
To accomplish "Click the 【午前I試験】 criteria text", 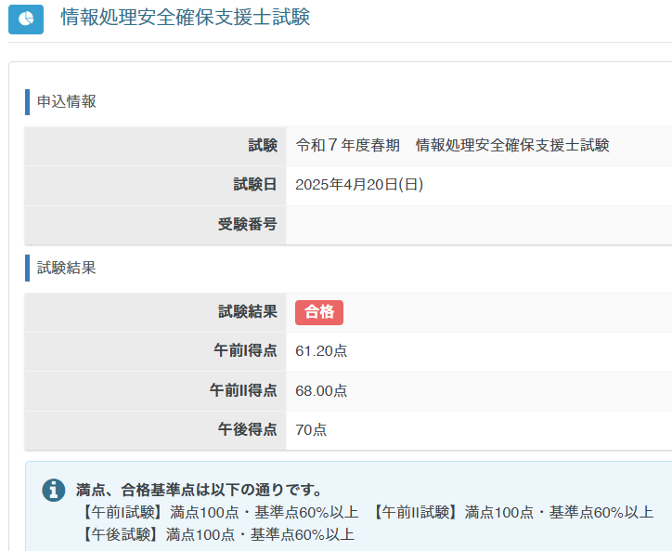I will (x=218, y=512).
